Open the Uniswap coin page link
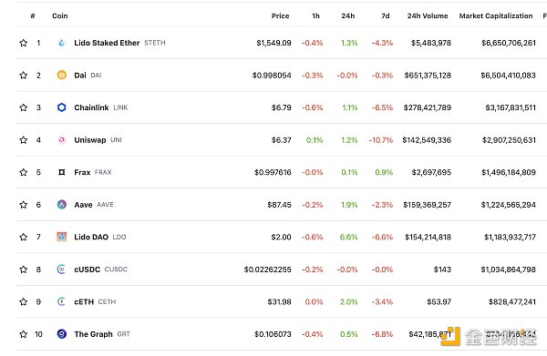The image size is (547, 356). (90, 140)
